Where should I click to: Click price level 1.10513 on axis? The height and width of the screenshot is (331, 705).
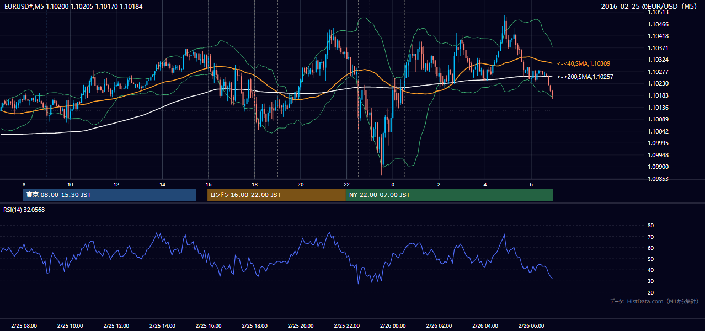tap(658, 12)
